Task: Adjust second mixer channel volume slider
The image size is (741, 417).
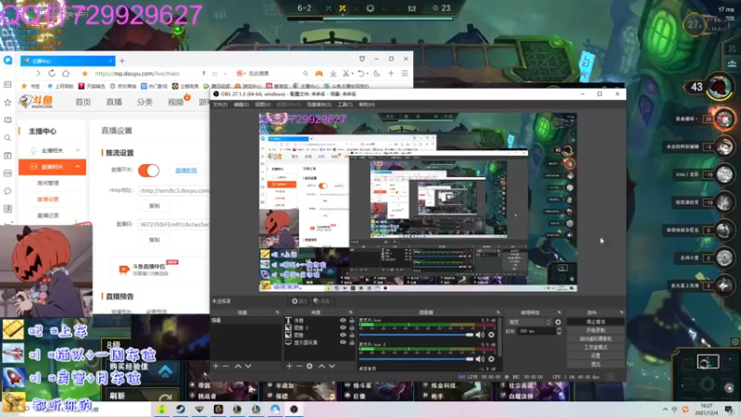Action: pyautogui.click(x=416, y=359)
